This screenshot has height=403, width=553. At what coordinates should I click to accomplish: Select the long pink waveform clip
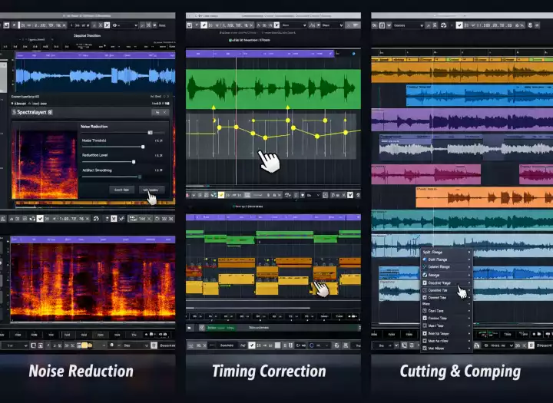coord(426,174)
